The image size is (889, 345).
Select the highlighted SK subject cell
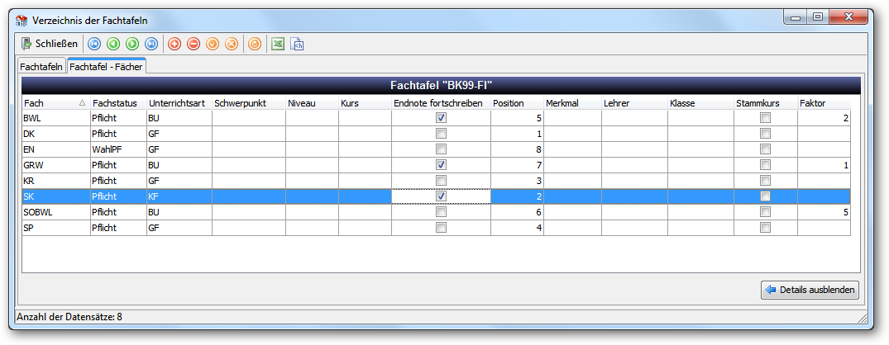tap(56, 196)
